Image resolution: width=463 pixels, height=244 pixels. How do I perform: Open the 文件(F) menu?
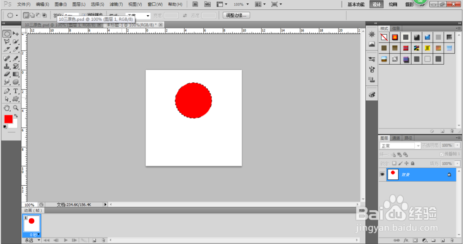coord(24,5)
